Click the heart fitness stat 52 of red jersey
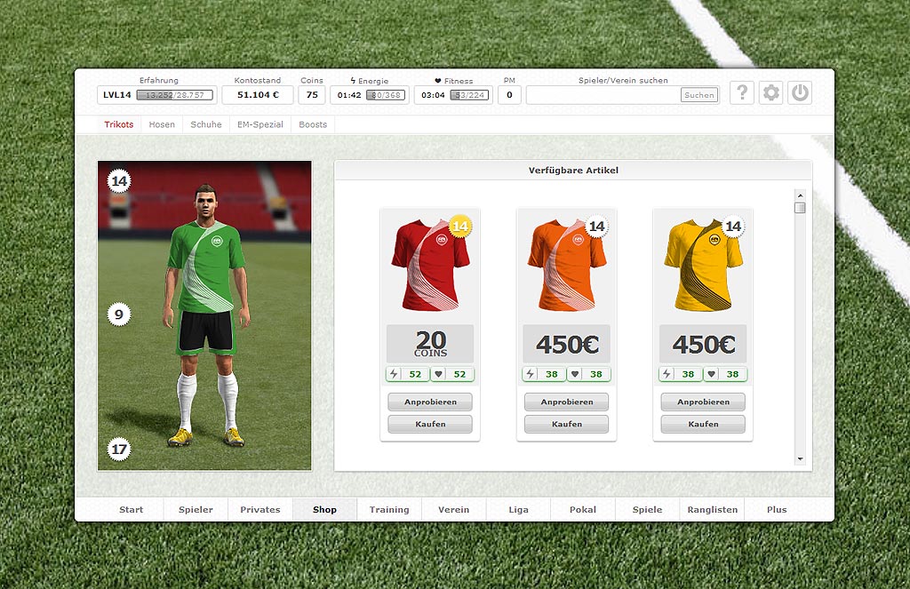Viewport: 910px width, 589px height. [x=452, y=374]
